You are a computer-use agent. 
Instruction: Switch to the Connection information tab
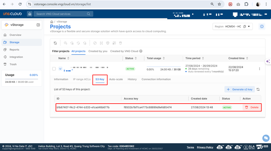tap(156, 79)
